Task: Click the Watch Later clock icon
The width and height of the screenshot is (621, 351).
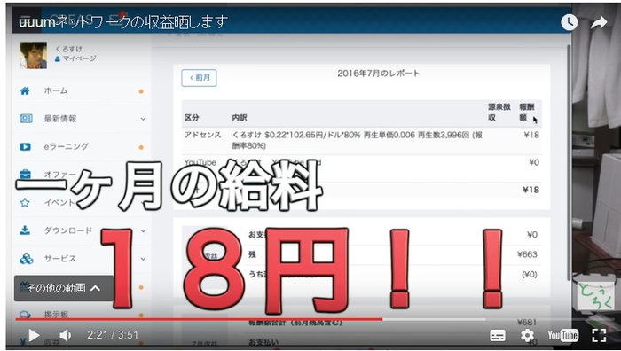Action: tap(570, 22)
